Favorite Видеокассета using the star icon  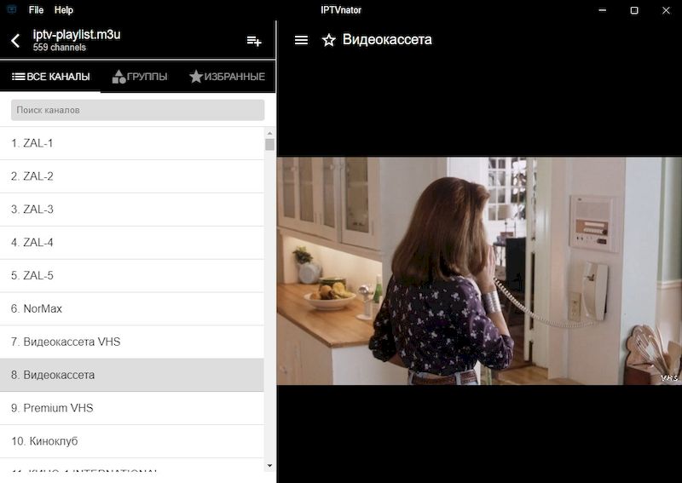tap(329, 40)
